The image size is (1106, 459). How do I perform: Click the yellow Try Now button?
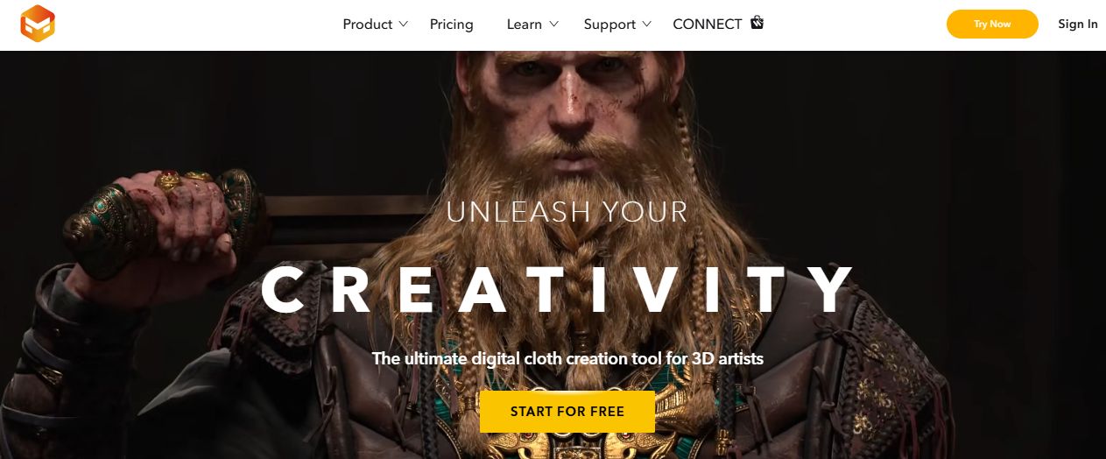point(992,24)
